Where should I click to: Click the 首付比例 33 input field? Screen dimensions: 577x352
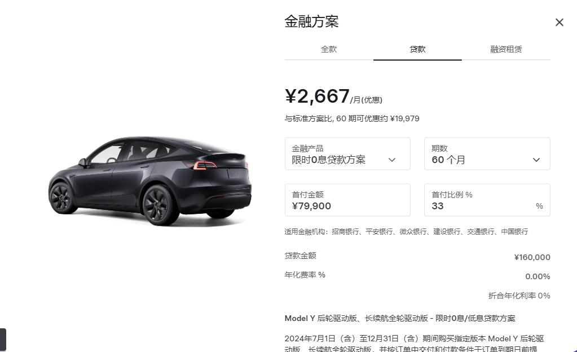pos(487,200)
